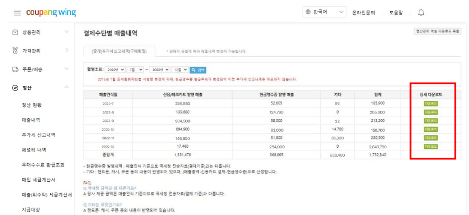Click the globe language icon

pyautogui.click(x=308, y=12)
